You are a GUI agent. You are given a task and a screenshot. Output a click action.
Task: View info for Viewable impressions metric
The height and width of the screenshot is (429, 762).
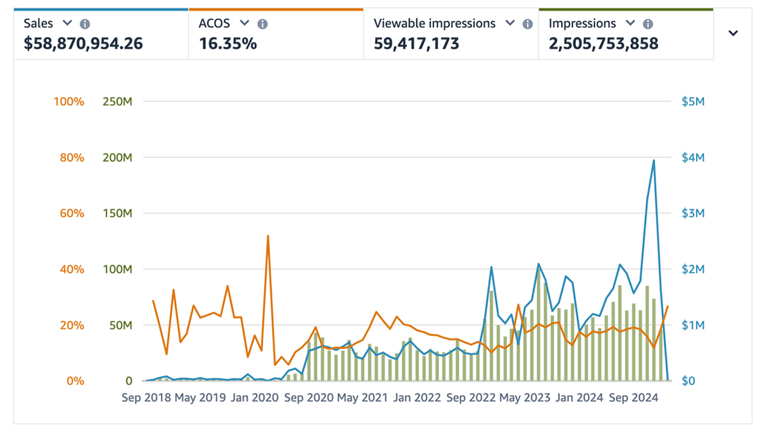coord(527,24)
